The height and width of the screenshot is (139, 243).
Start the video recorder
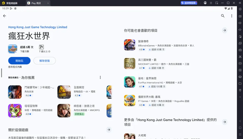coord(240,63)
